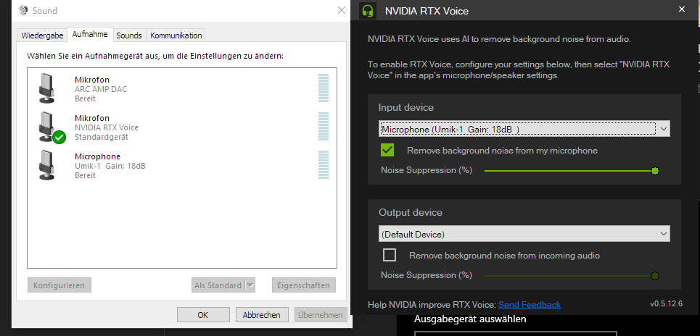Select the 'Umik-1 Gain: 18dB' list entry text
Screen dimensions: 700x336
tap(110, 167)
